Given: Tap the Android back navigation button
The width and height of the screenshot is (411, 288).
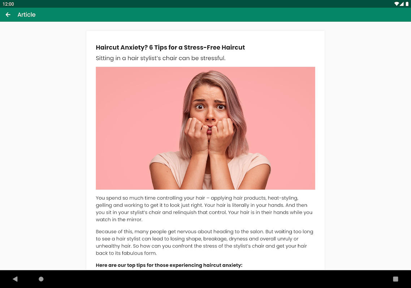Looking at the screenshot, I should click(15, 279).
